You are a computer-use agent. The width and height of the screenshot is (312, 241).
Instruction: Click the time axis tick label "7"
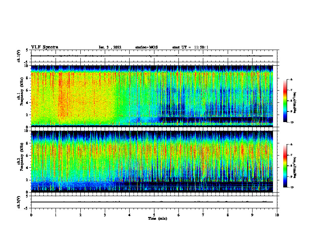[203, 215]
